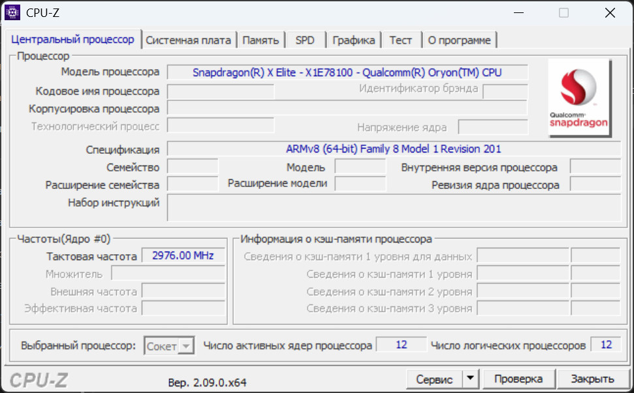This screenshot has width=634, height=393.
Task: Click the Закрыть button
Action: (x=593, y=379)
